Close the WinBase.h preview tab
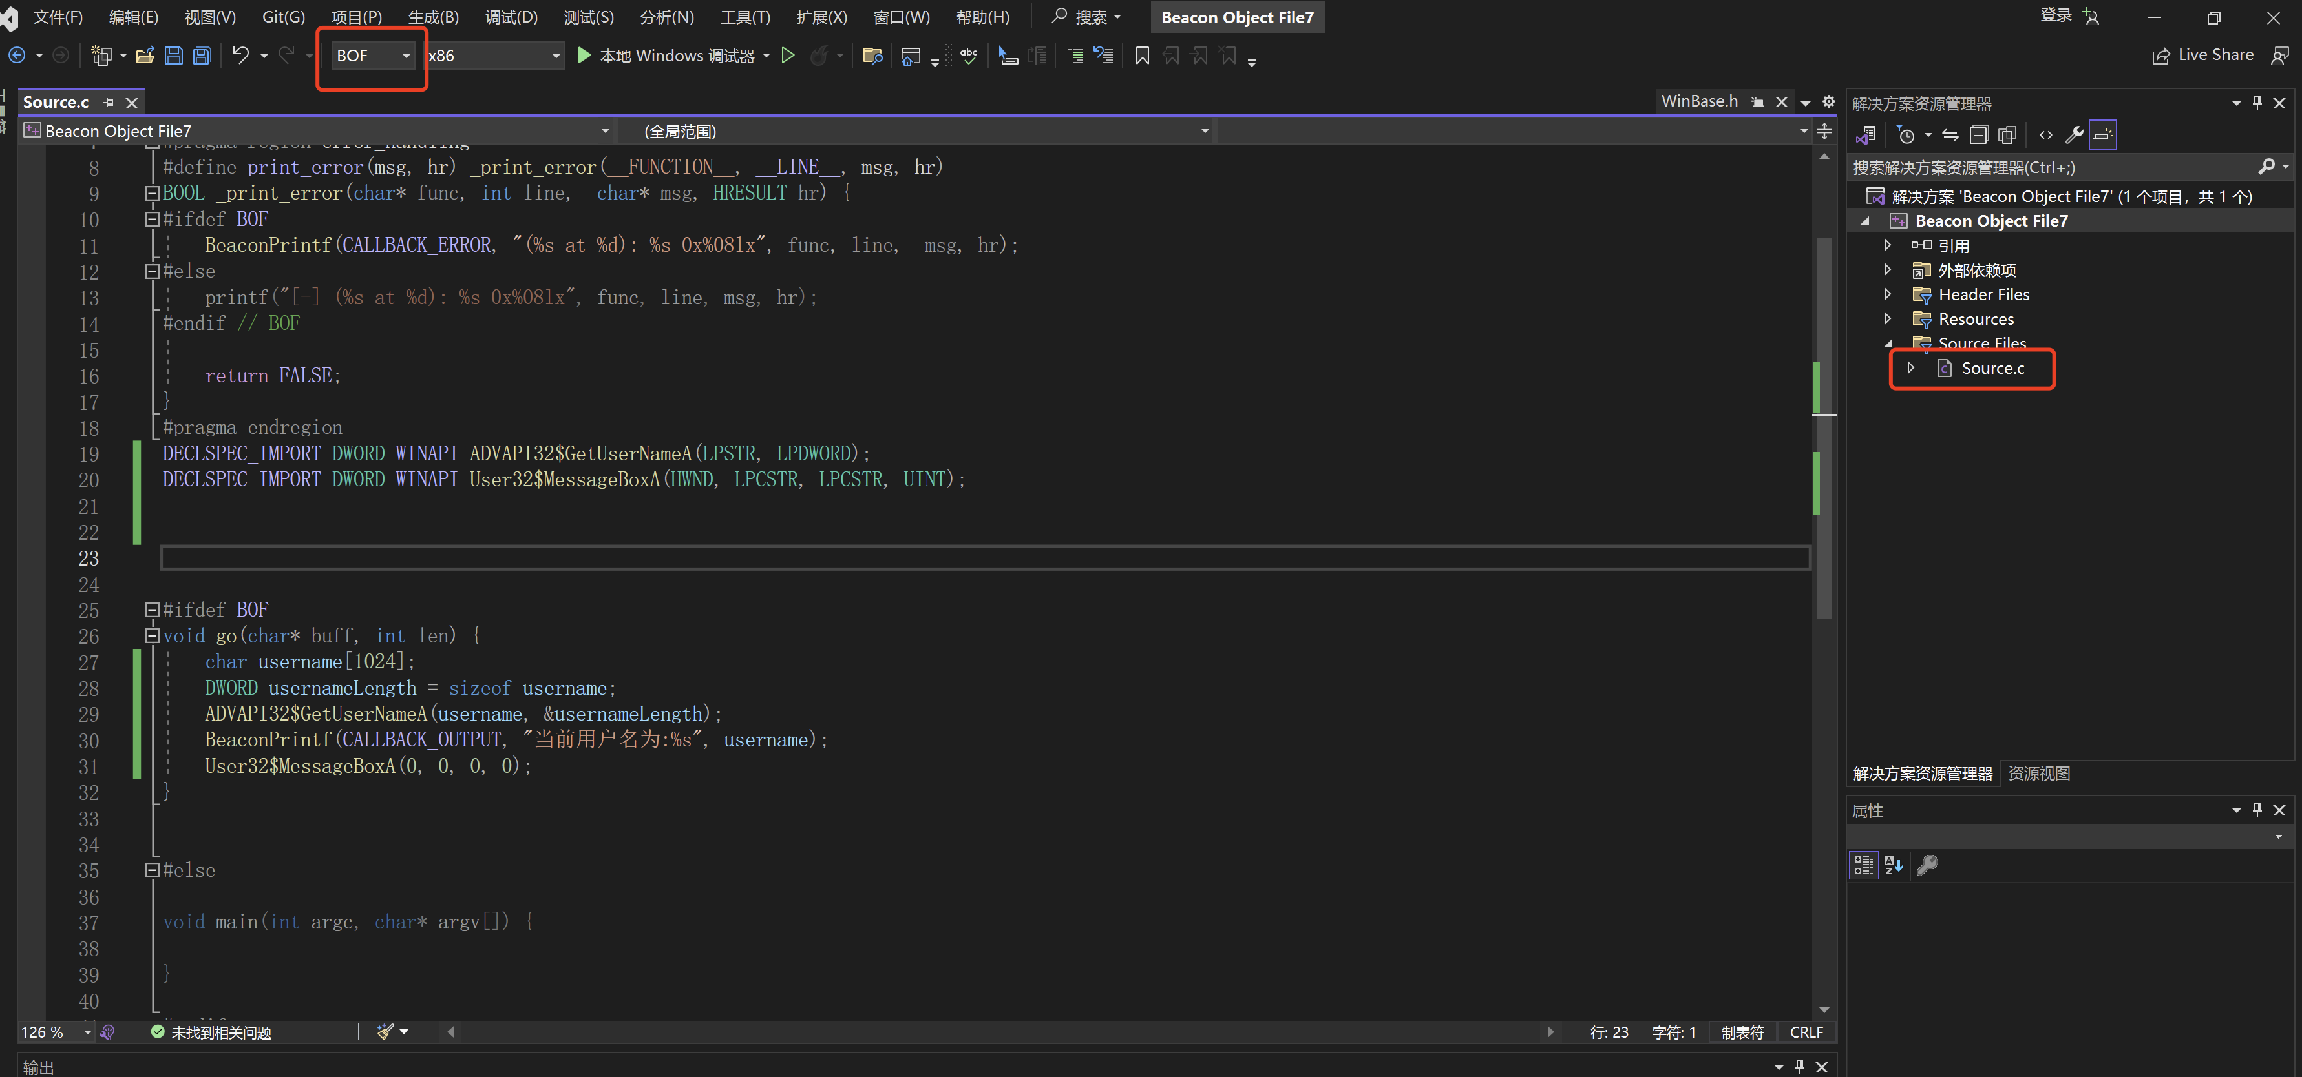The height and width of the screenshot is (1077, 2302). 1781,102
